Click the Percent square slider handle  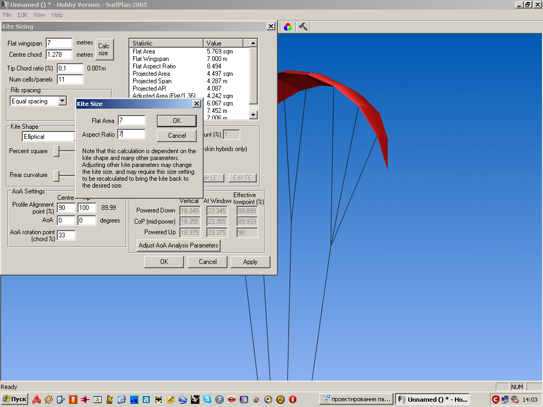(x=57, y=152)
